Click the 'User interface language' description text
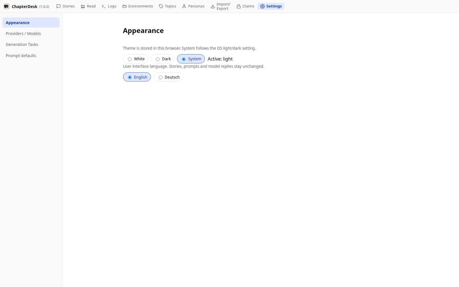This screenshot has width=459, height=287. [194, 66]
